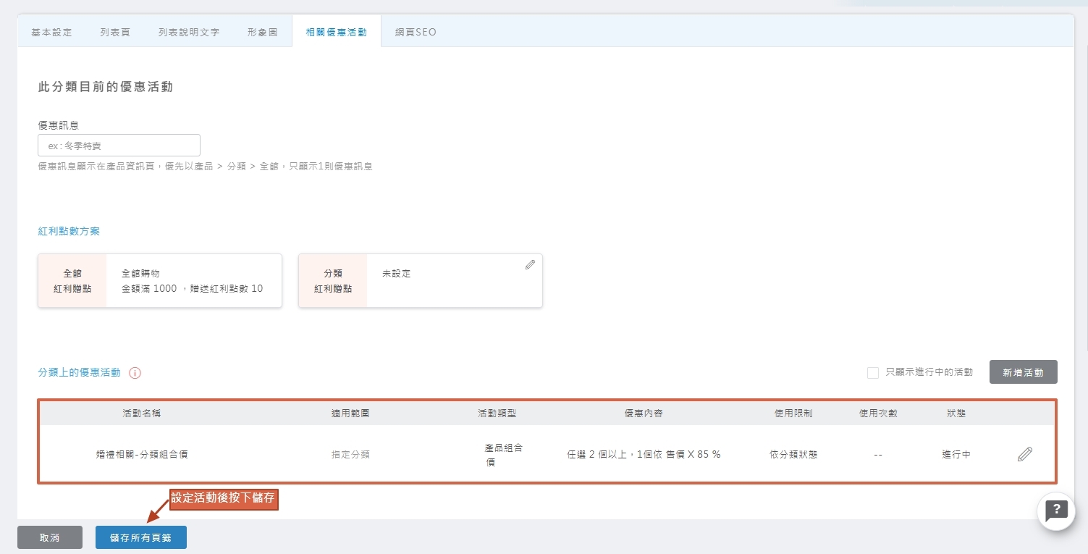This screenshot has height=554, width=1088.
Task: Click the info icon beside 分類上的優惠活動
Action: point(135,373)
